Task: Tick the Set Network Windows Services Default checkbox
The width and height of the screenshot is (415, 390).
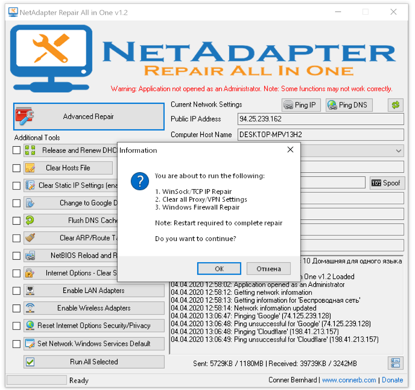Action: (x=16, y=344)
